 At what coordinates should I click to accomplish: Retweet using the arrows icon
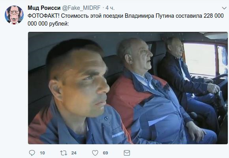point(64,153)
